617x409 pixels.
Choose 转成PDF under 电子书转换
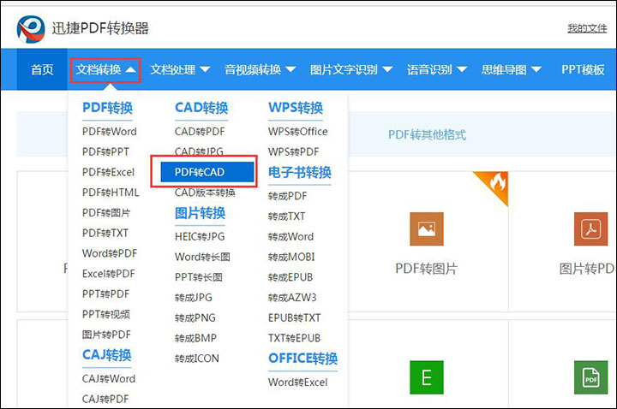[287, 196]
